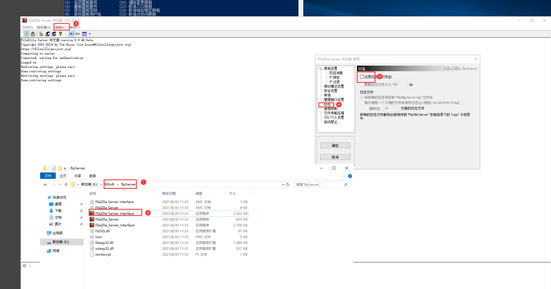Click the 下载 download arrow icon in quick access
This screenshot has height=289, width=551.
point(51,211)
